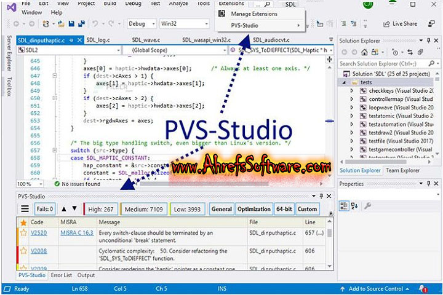
Task: Star the V2520 warning row
Action: click(x=24, y=233)
